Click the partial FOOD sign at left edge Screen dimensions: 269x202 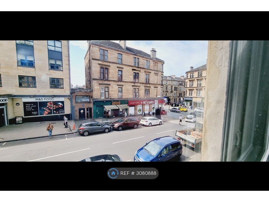point(4,100)
